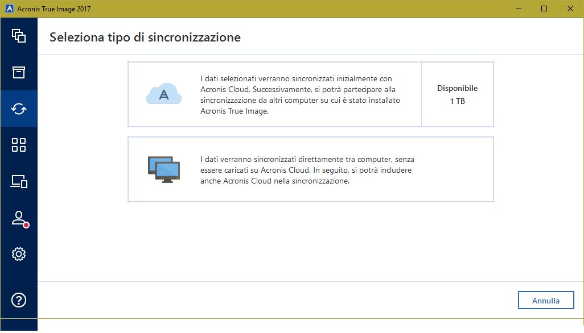Close the Acronis True Image window

(570, 9)
